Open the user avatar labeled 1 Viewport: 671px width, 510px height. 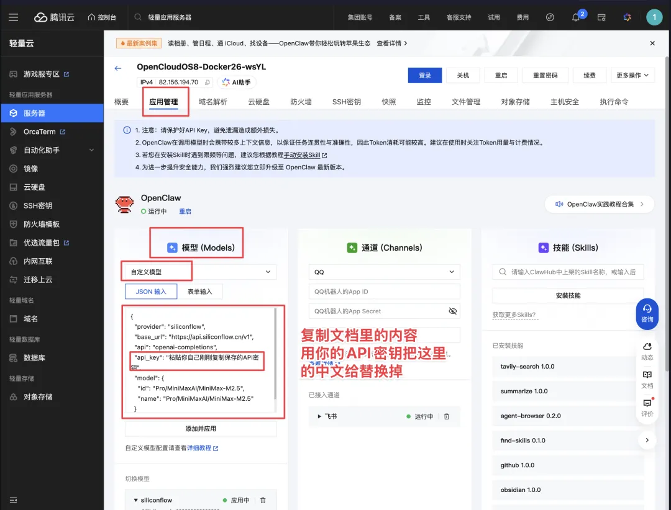[x=654, y=17]
